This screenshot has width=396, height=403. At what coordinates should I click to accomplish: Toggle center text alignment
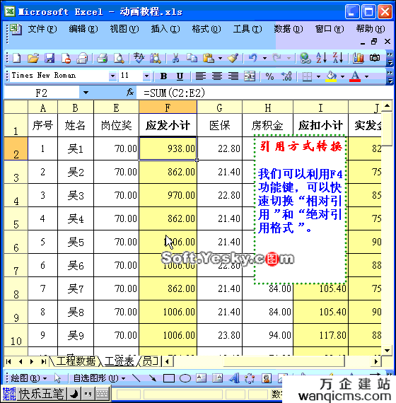coord(217,76)
